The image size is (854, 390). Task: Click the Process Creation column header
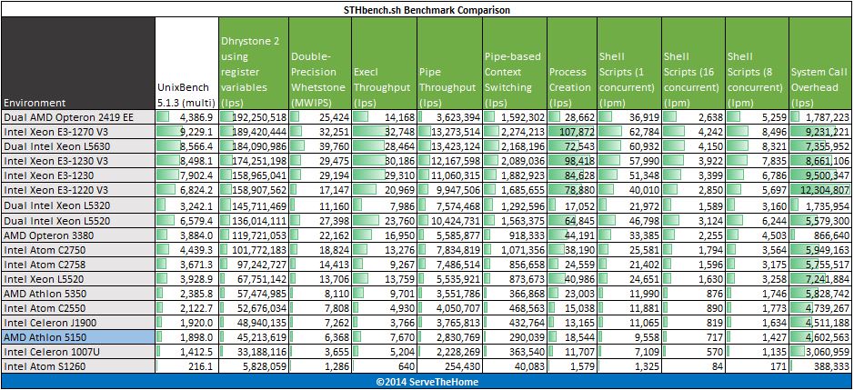click(x=572, y=64)
